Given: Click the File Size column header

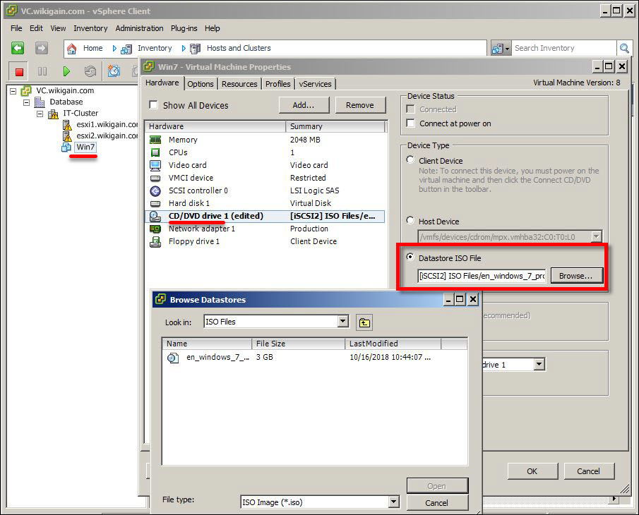Looking at the screenshot, I should tap(298, 344).
